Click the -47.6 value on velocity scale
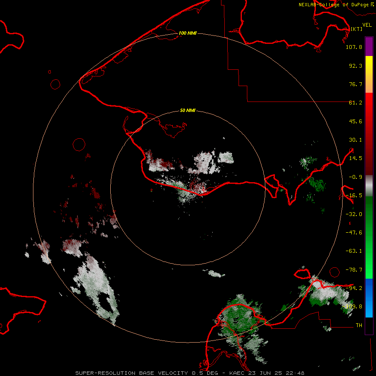 354,233
